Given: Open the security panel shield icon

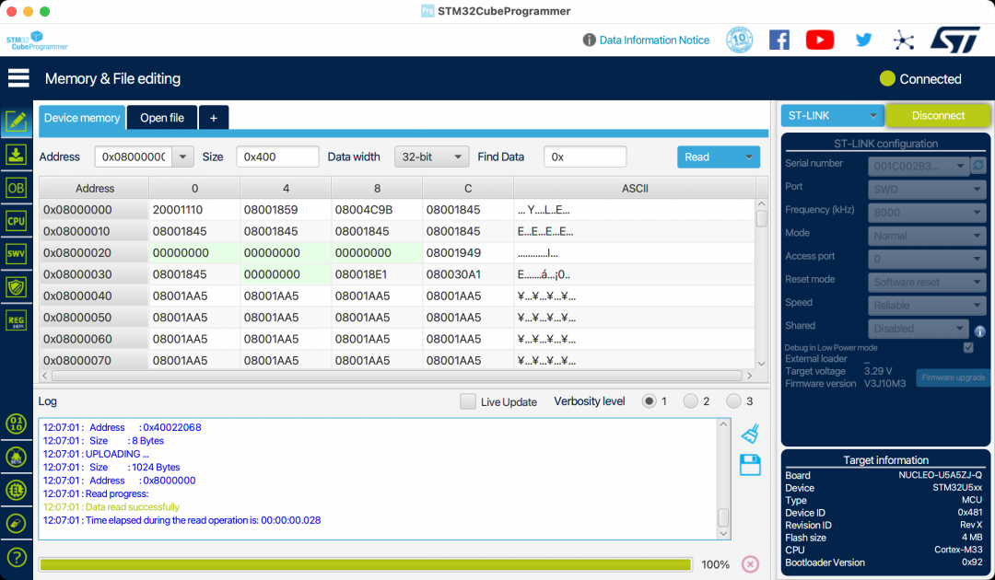Looking at the screenshot, I should tap(15, 286).
